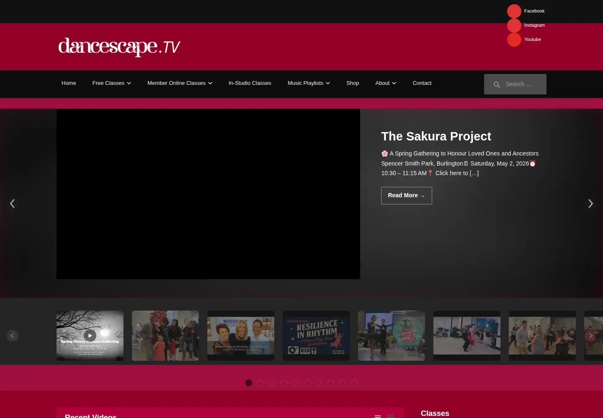Expand the Member Online Classes menu
This screenshot has height=418, width=603.
180,83
